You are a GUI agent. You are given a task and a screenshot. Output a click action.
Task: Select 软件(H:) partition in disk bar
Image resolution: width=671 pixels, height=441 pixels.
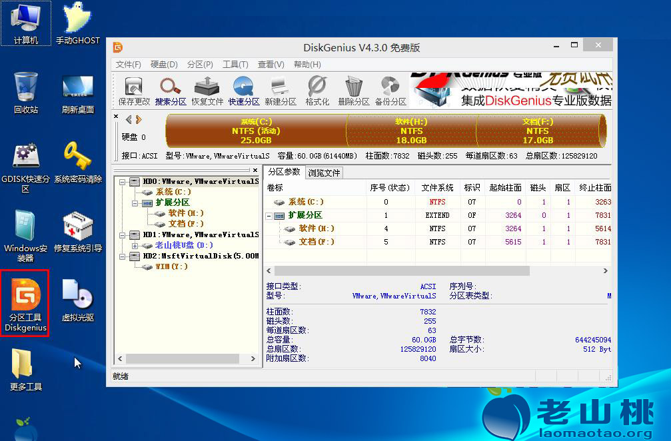411,131
